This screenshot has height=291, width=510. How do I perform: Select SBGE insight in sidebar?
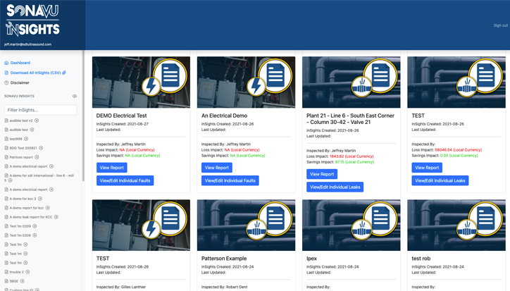[x=14, y=281]
